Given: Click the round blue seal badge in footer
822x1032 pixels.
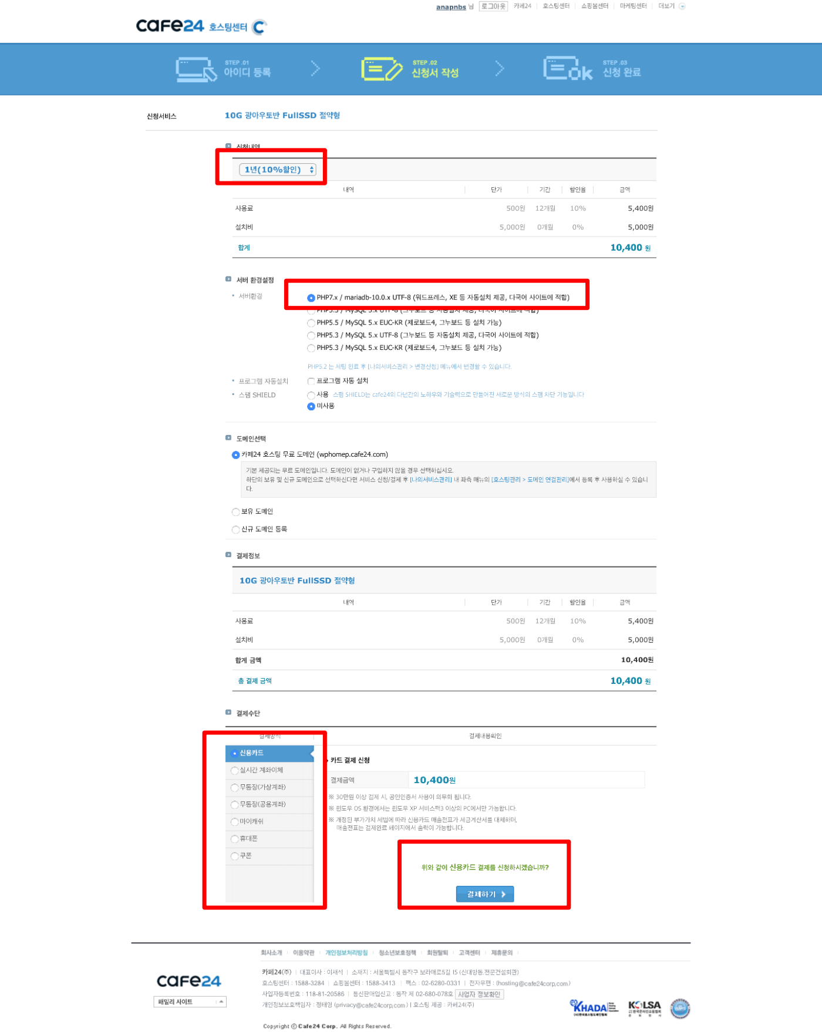Looking at the screenshot, I should tap(680, 1009).
